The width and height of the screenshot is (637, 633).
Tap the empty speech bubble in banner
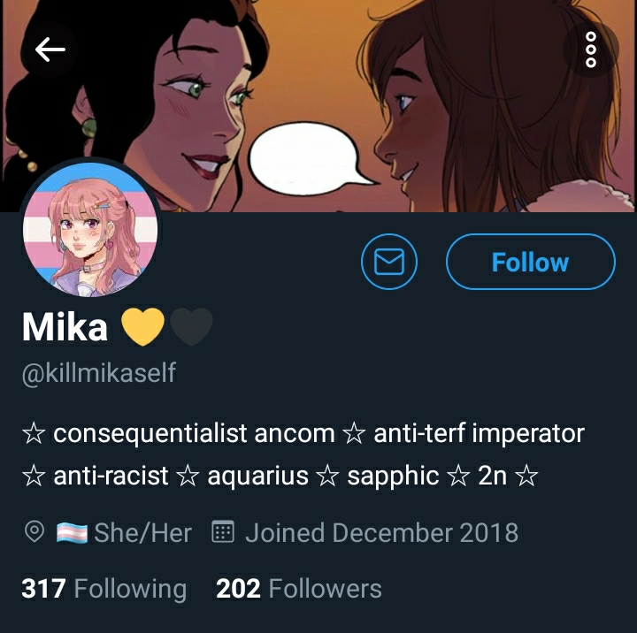click(309, 159)
